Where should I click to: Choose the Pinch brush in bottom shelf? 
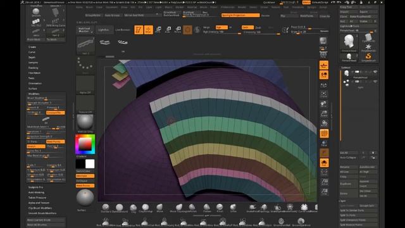click(x=220, y=208)
